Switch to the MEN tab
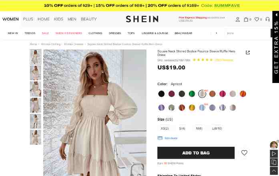This screenshot has width=279, height=176. (72, 19)
